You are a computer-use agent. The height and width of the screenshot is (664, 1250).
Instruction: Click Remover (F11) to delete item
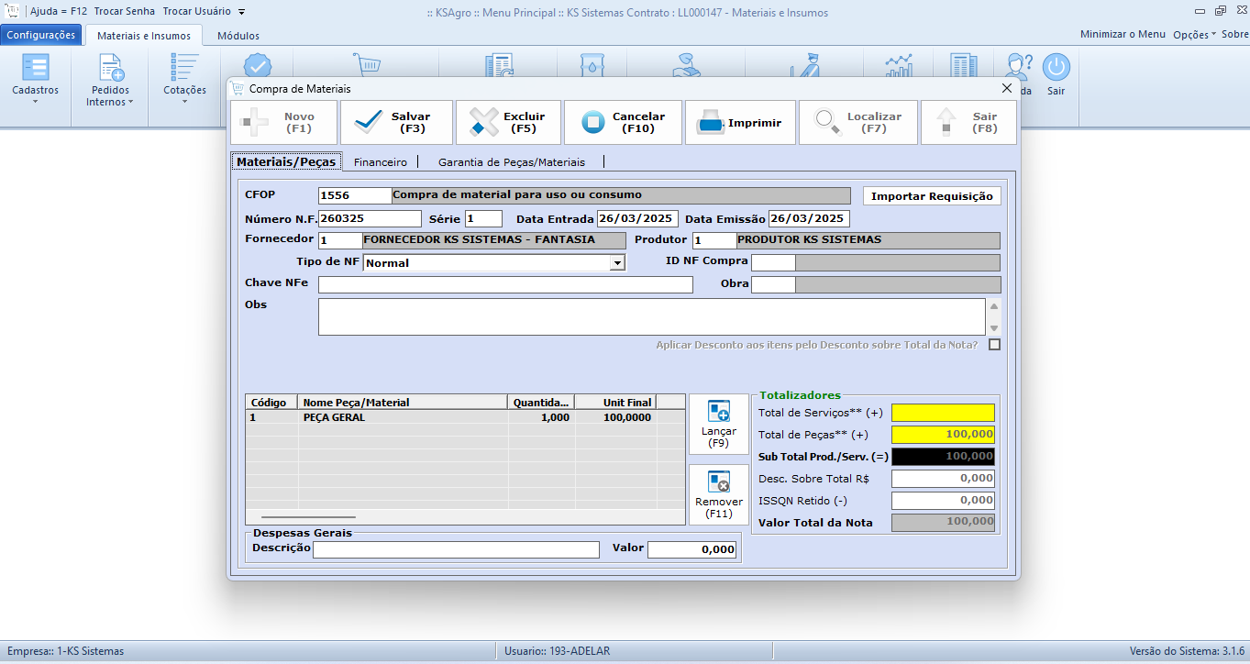(x=718, y=494)
